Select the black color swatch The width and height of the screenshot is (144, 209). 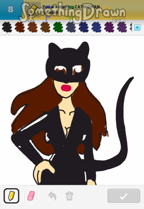pos(7,27)
